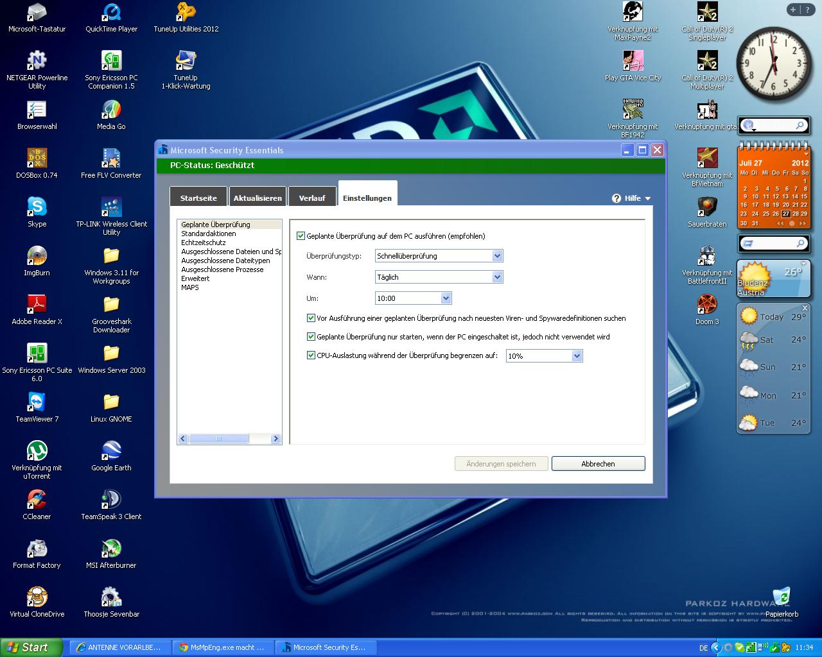Click the Abbrechen button
822x657 pixels.
[598, 463]
